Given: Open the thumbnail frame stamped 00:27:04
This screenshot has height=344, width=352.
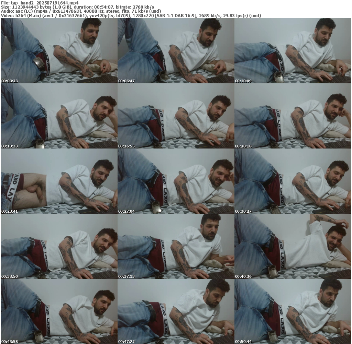Looking at the screenshot, I should [176, 181].
